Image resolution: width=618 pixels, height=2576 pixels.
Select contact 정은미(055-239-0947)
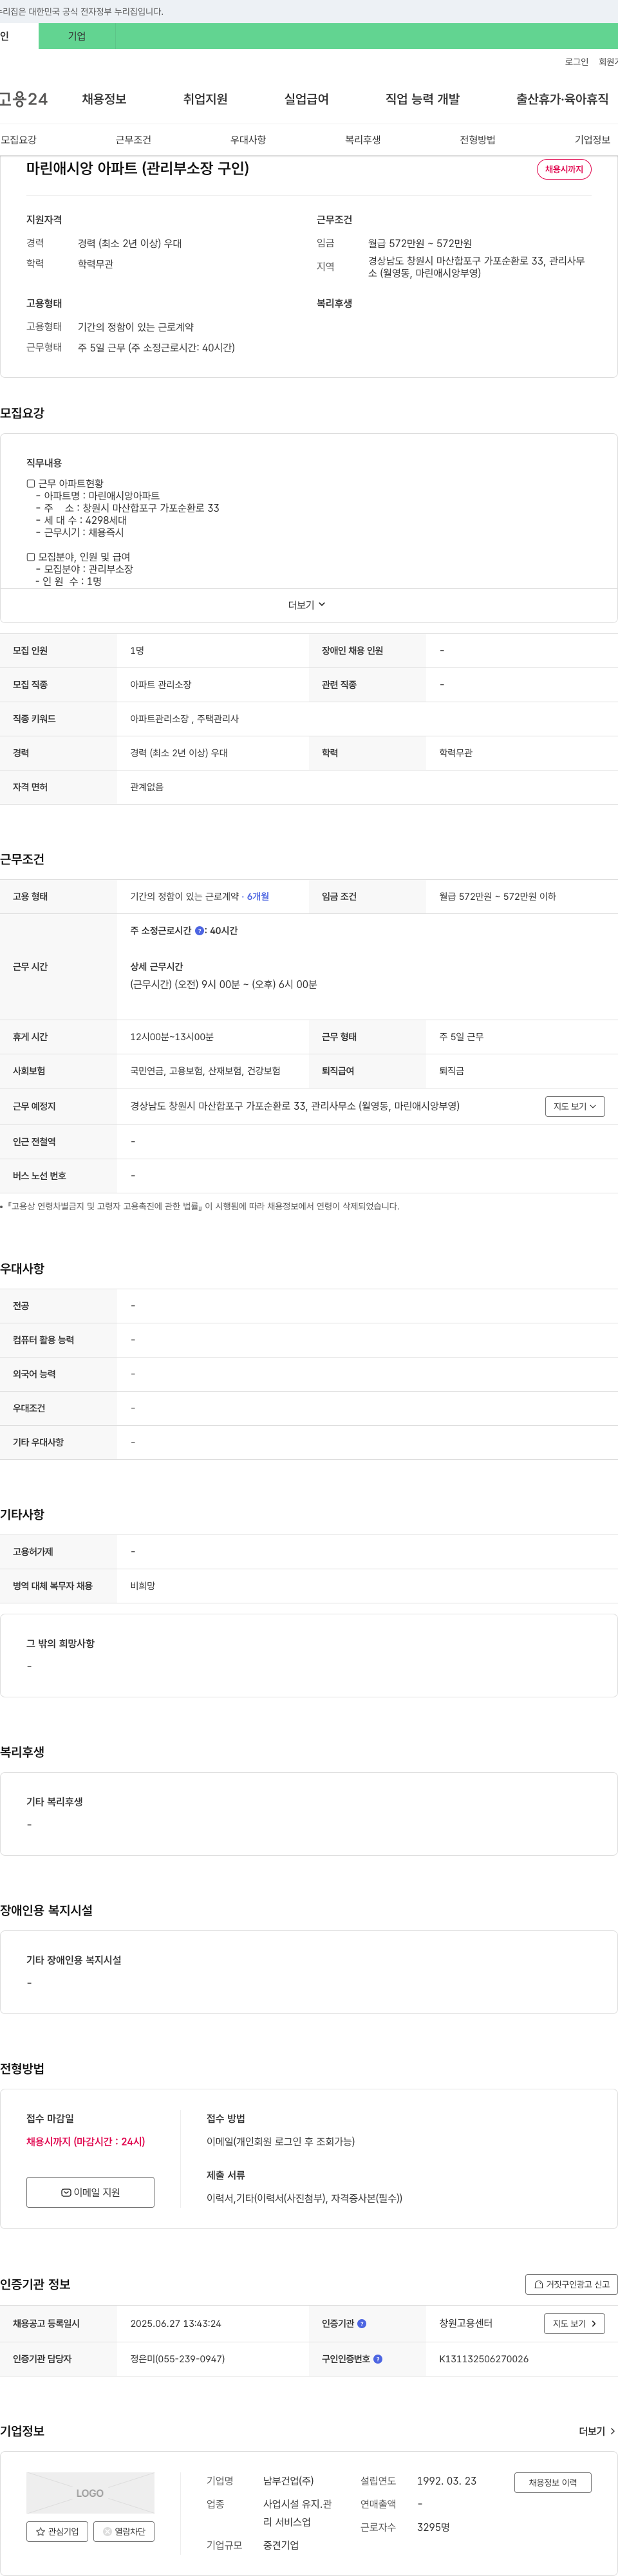click(177, 2359)
